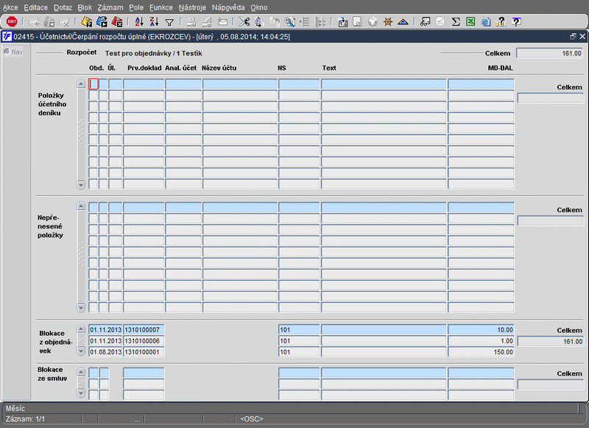Sort ascending with the A-Z icon

139,22
